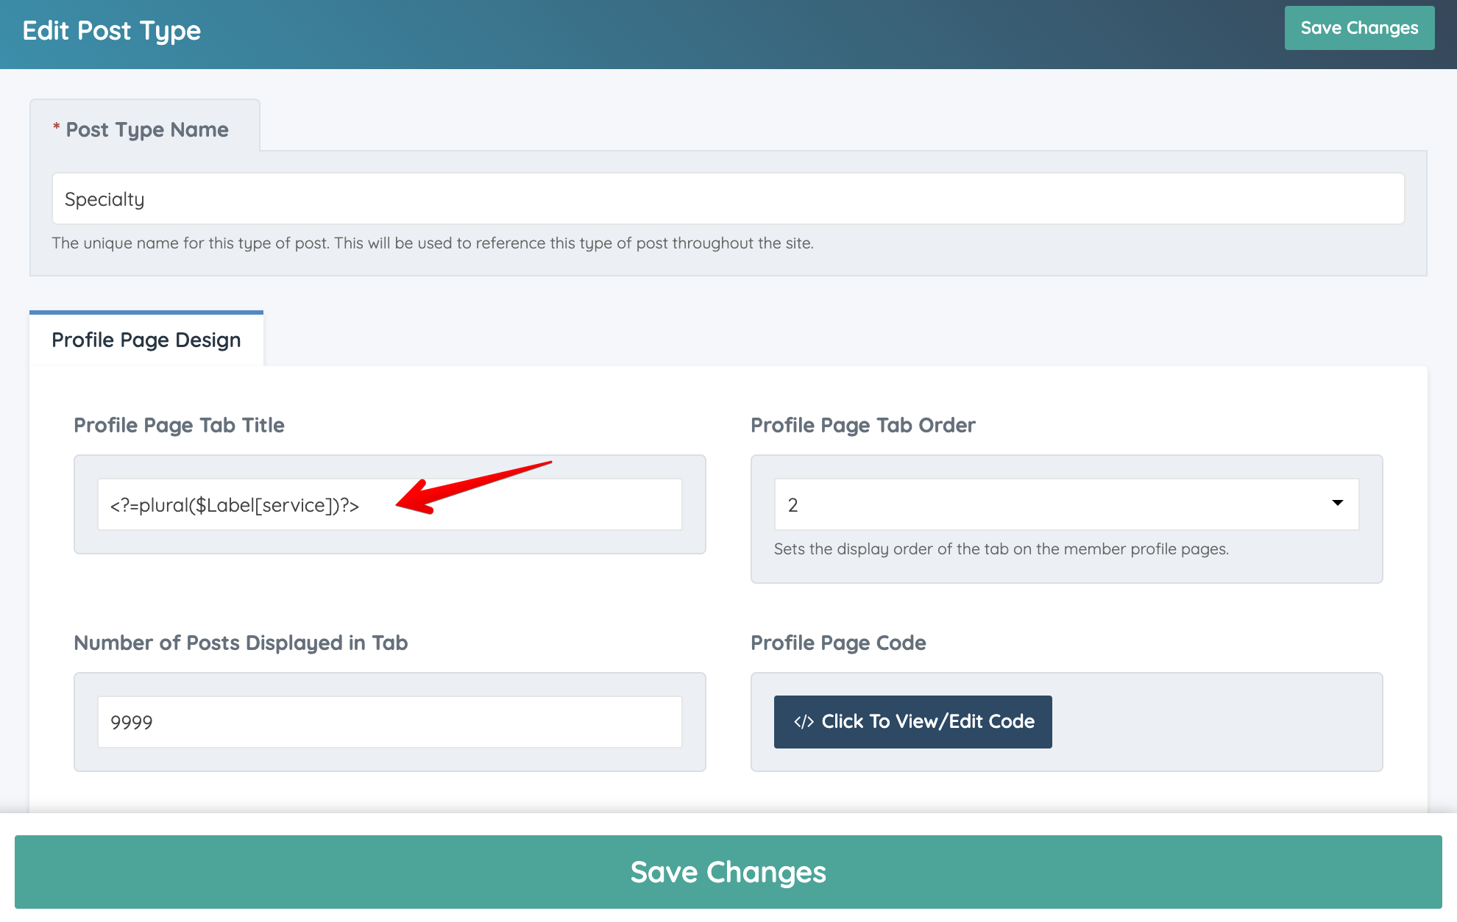Click the help text about tab display order

[1001, 549]
